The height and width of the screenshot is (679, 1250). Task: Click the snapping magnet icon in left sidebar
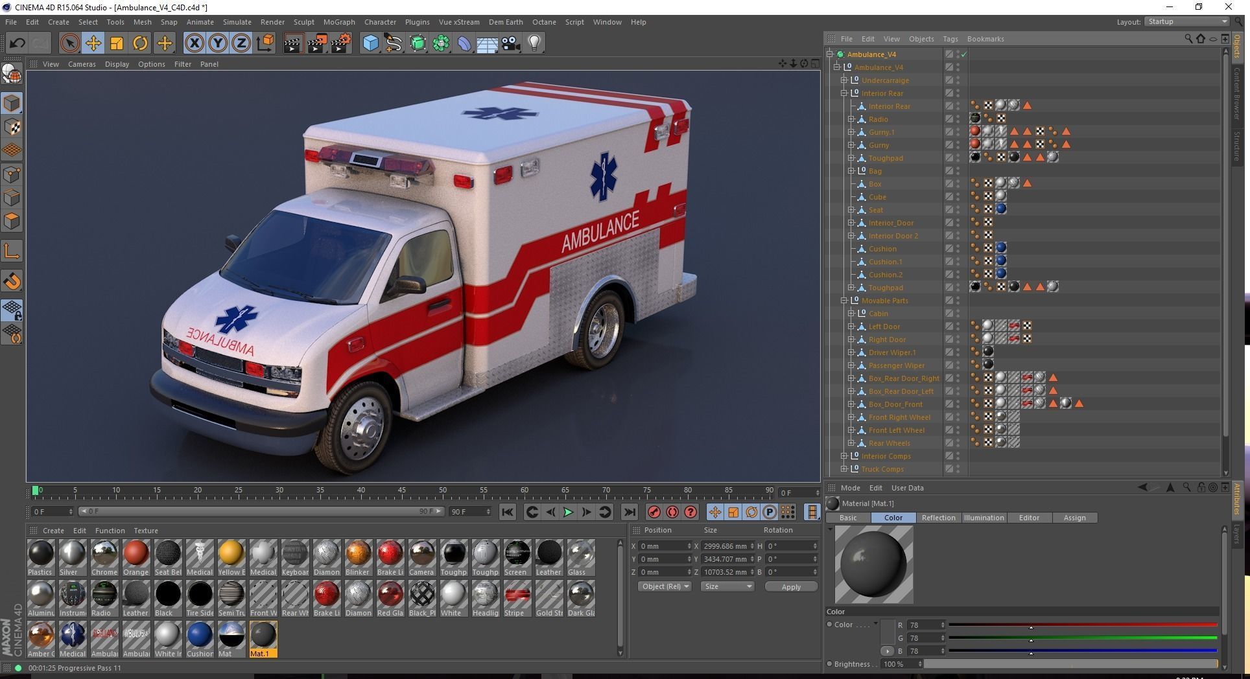[x=12, y=281]
